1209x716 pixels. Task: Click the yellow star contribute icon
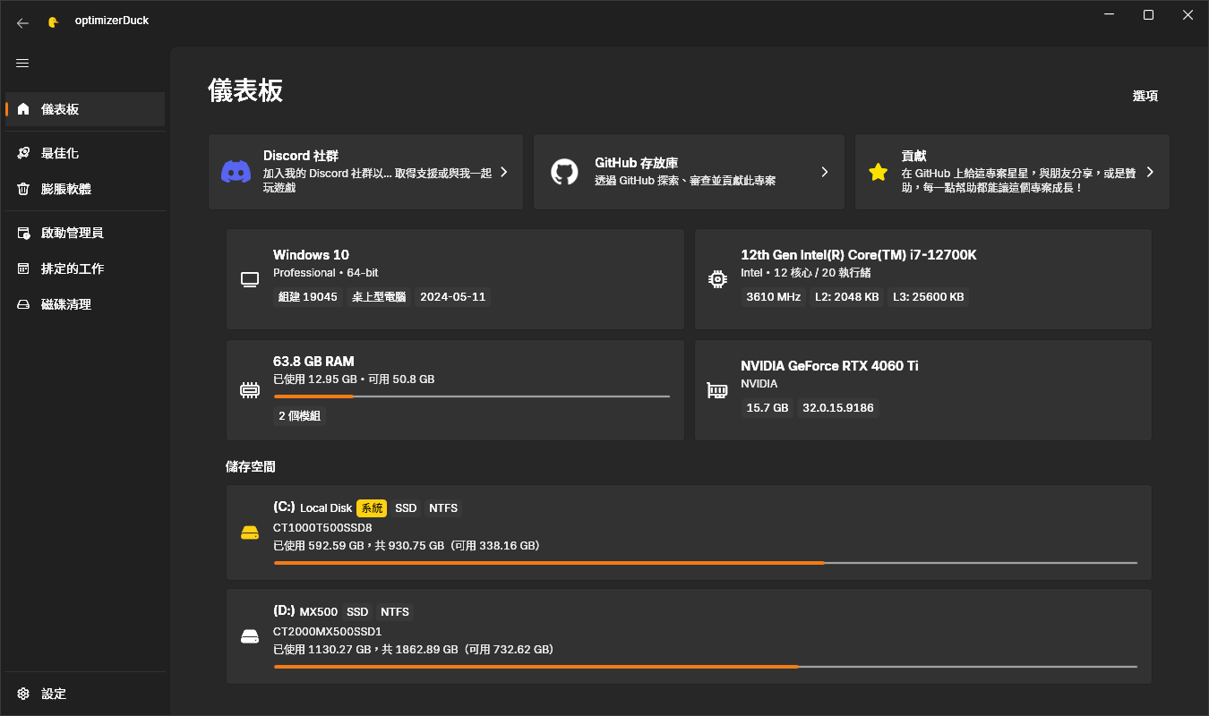click(x=878, y=172)
